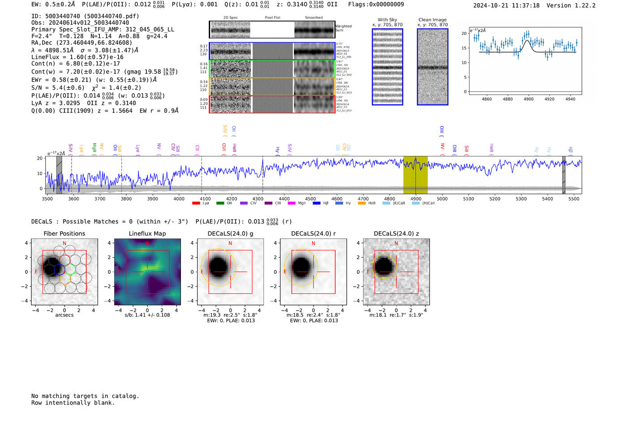Click the red Lyα legend swatch
Viewport: 627px width, 427px height.
click(x=196, y=203)
